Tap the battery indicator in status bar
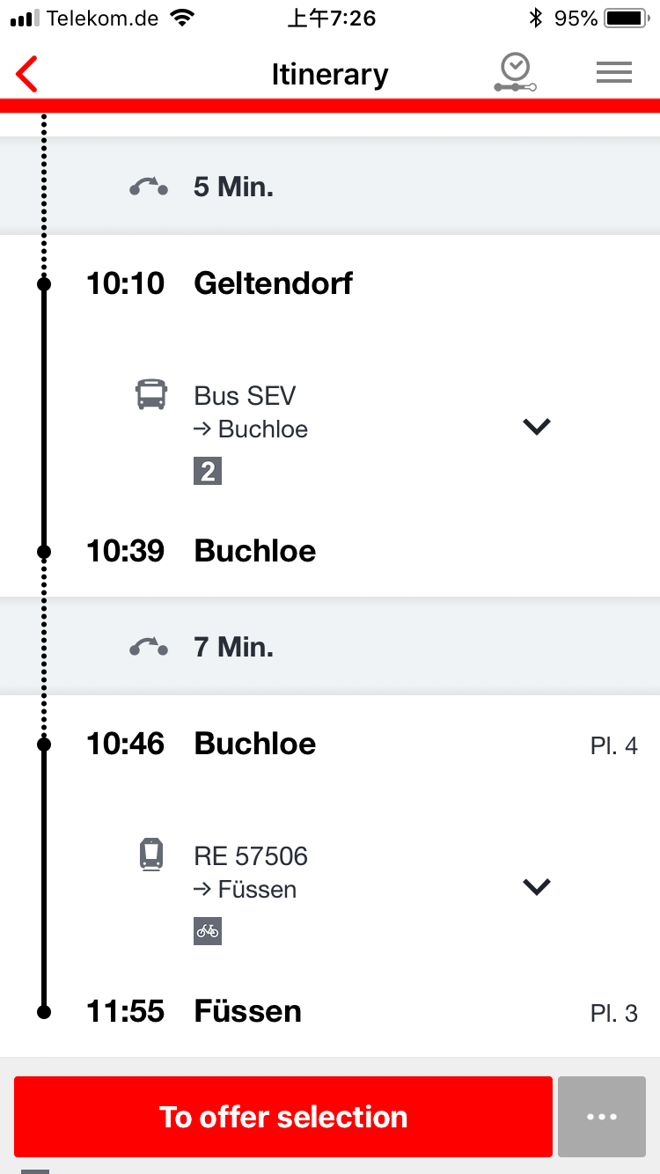 pos(626,18)
